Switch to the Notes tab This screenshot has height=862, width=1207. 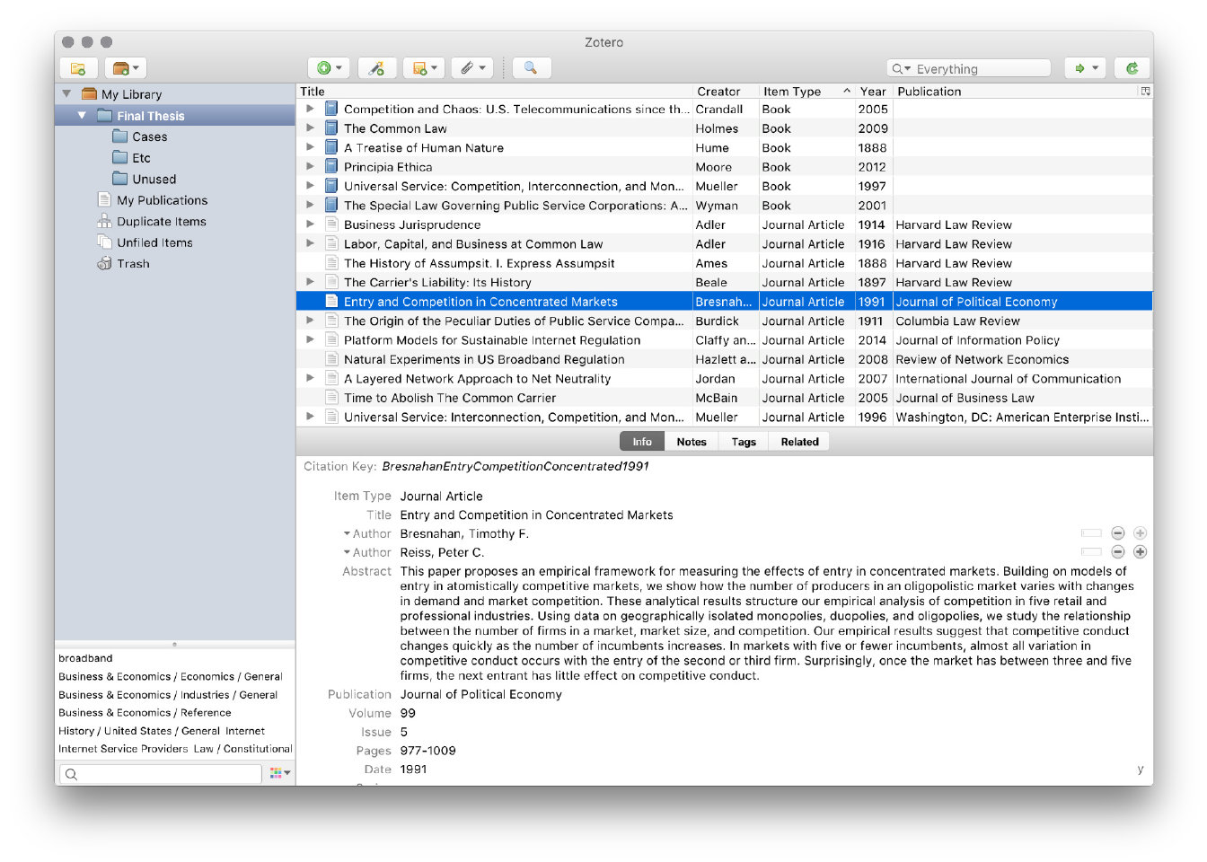[x=691, y=442]
